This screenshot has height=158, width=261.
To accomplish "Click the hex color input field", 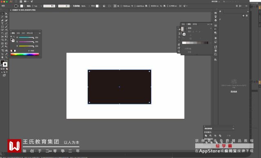I will [x=32, y=51].
